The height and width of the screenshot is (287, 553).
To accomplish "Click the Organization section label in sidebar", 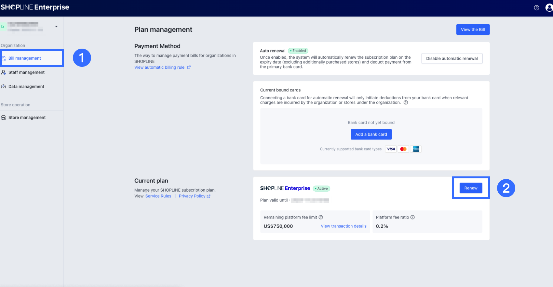I will click(13, 46).
